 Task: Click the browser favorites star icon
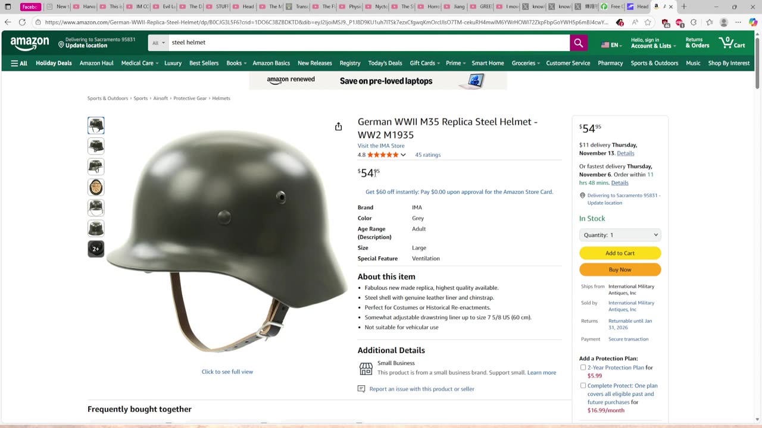[648, 22]
